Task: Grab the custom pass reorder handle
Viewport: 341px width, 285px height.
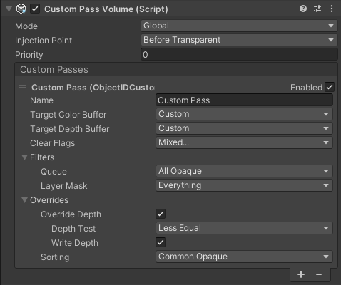Action: click(22, 86)
